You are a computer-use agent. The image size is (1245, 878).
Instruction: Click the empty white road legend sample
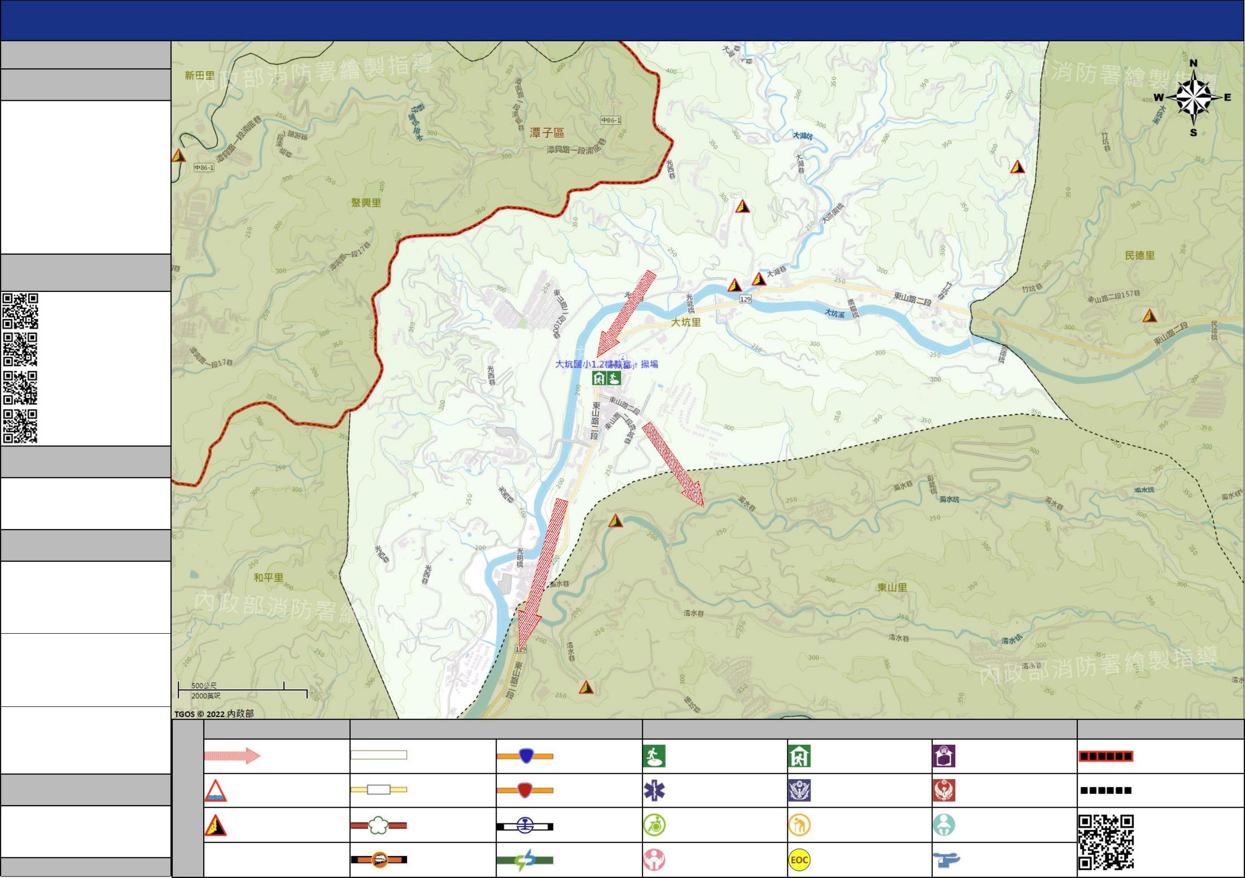tap(378, 755)
